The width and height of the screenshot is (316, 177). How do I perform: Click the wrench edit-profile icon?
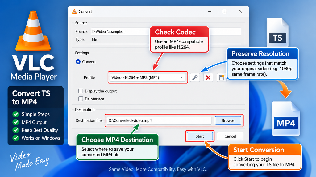tap(195, 78)
